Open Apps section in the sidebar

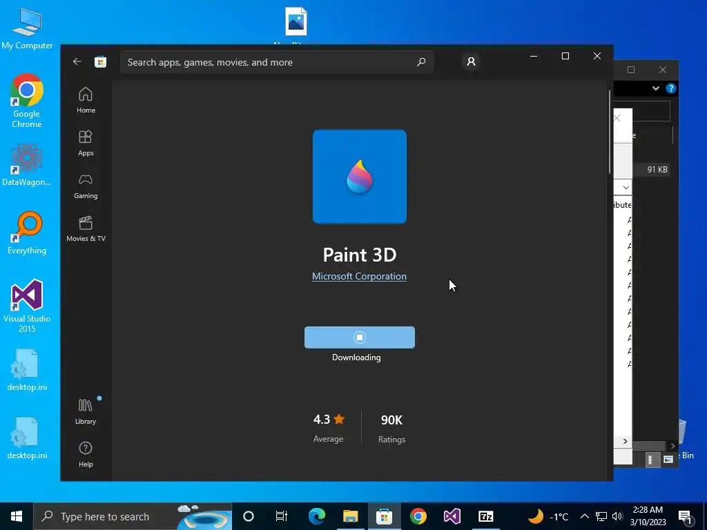[x=86, y=143]
